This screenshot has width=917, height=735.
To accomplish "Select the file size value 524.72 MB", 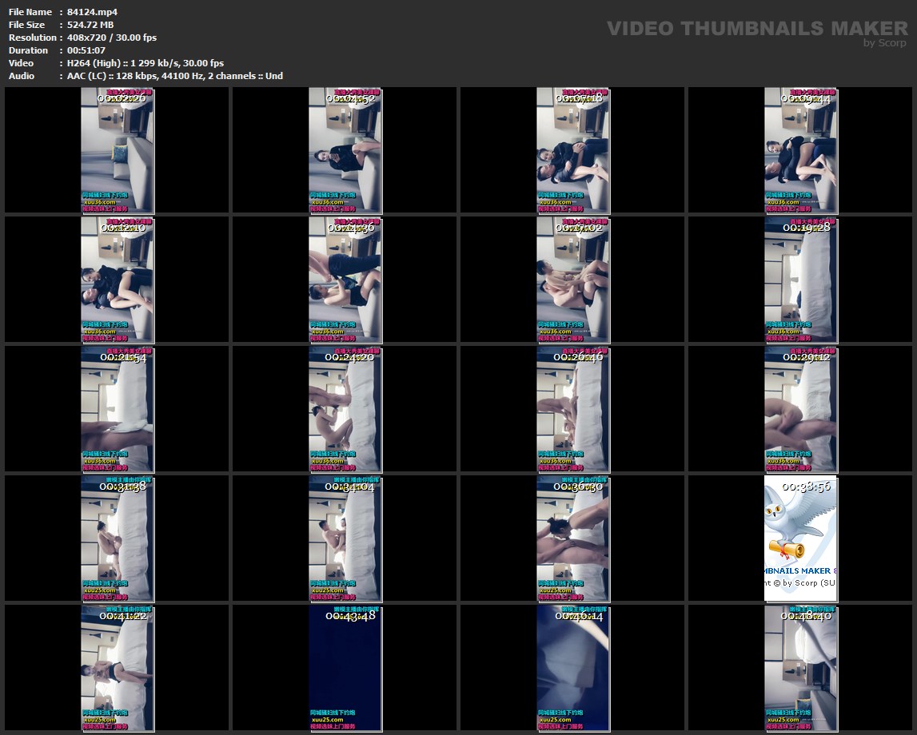I will click(x=90, y=25).
